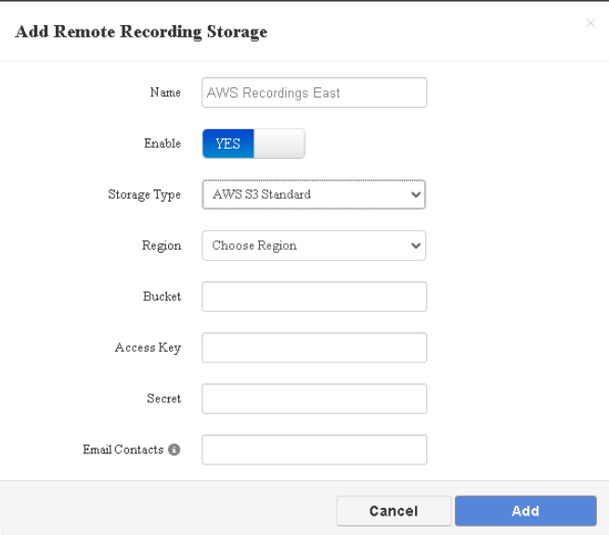Click the Email Contacts info icon

coord(174,450)
